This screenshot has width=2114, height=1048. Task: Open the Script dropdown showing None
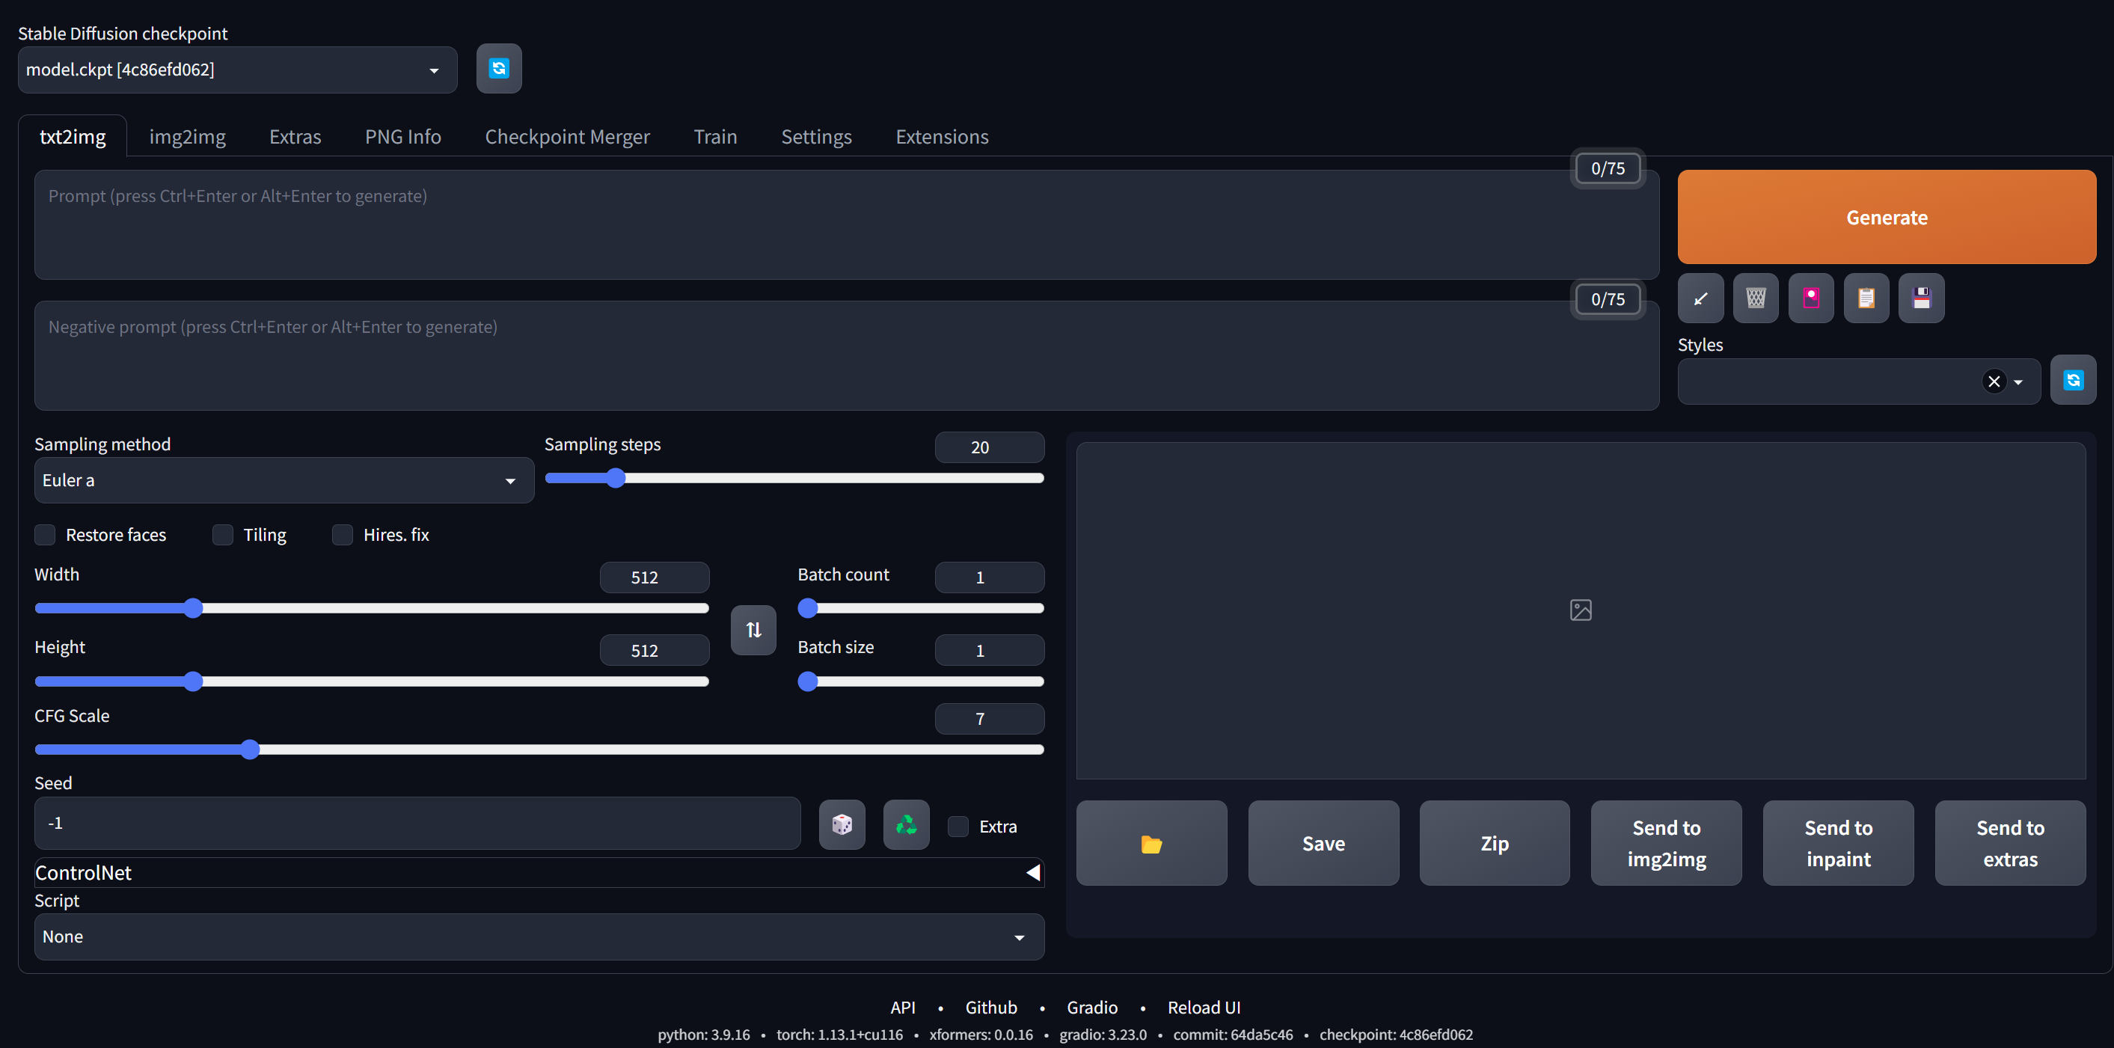(x=539, y=937)
